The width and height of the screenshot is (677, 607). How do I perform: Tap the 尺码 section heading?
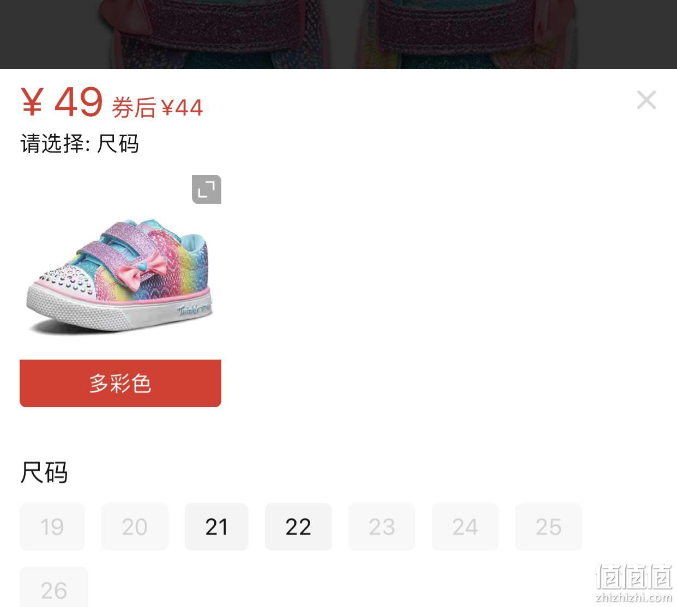point(44,472)
